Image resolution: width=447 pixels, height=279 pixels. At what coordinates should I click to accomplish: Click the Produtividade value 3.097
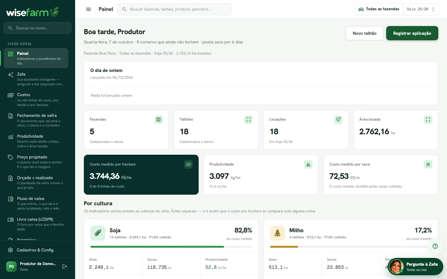(219, 176)
